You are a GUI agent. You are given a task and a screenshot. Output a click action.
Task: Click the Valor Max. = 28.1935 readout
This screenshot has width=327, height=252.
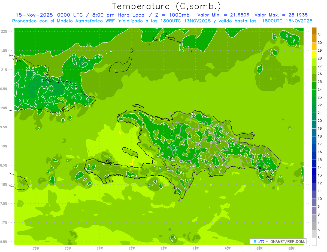(x=281, y=15)
